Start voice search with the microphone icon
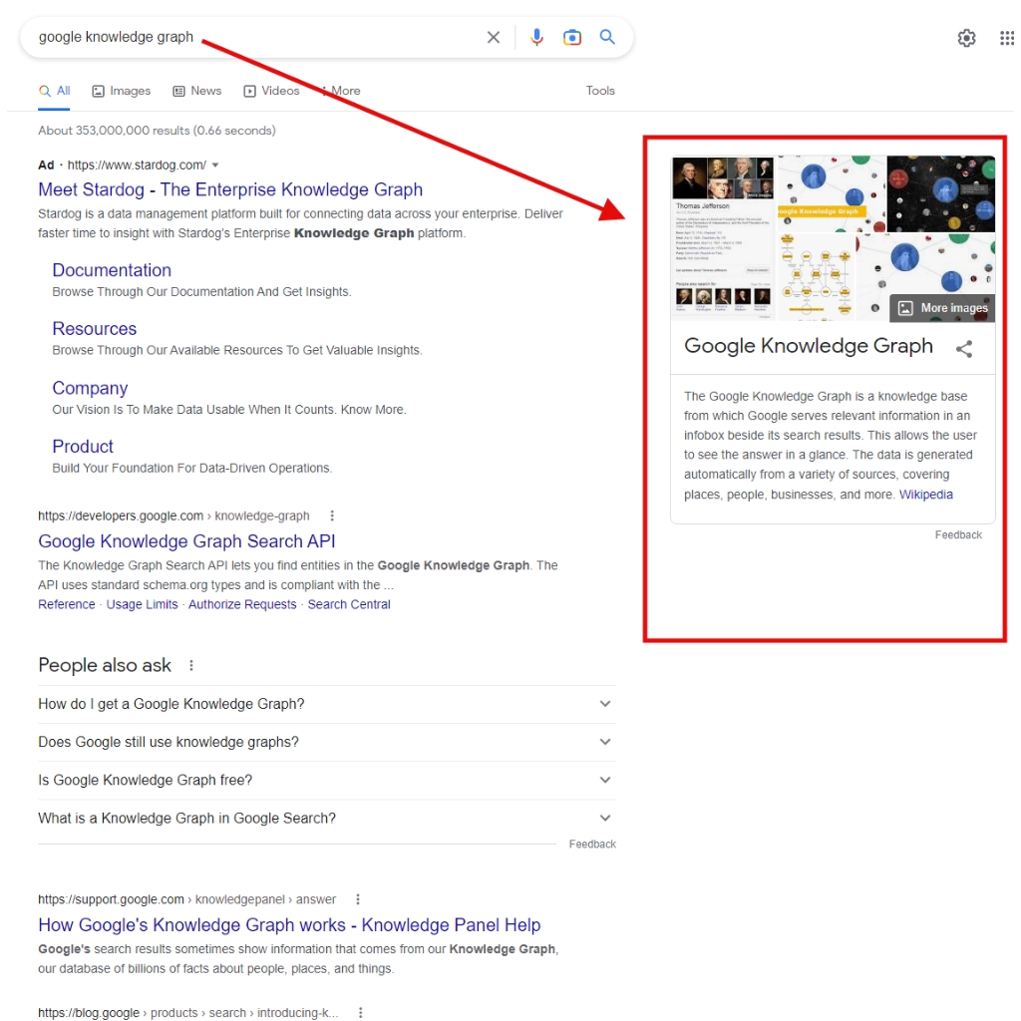This screenshot has width=1021, height=1021. click(536, 37)
